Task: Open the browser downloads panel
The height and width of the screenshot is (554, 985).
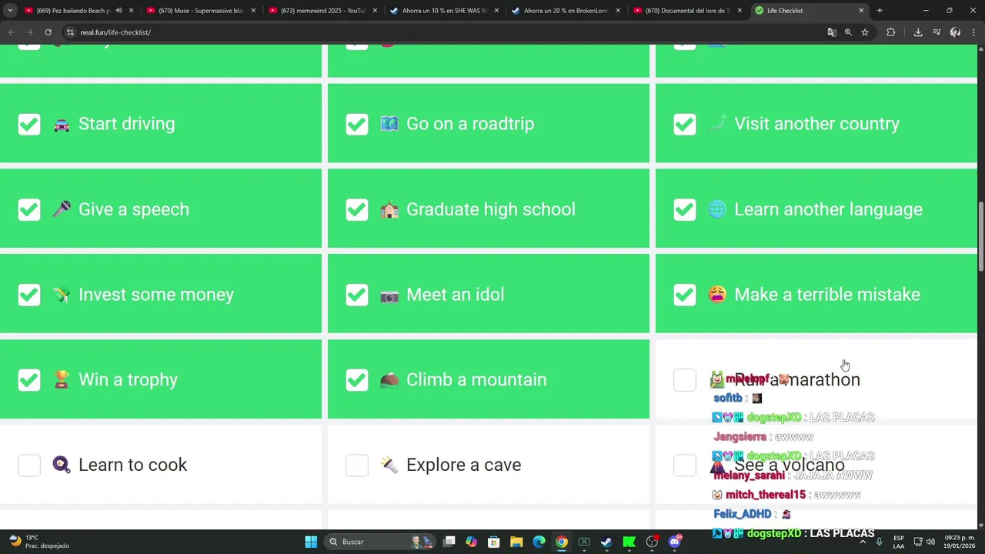Action: [x=918, y=32]
